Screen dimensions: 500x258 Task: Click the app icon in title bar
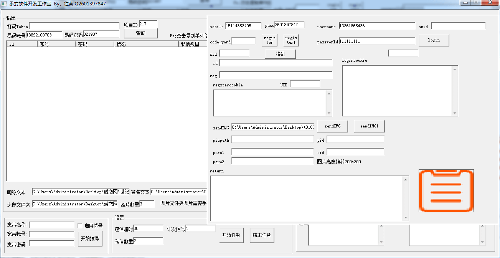[x=4, y=3]
